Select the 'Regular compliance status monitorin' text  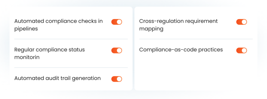(50, 53)
